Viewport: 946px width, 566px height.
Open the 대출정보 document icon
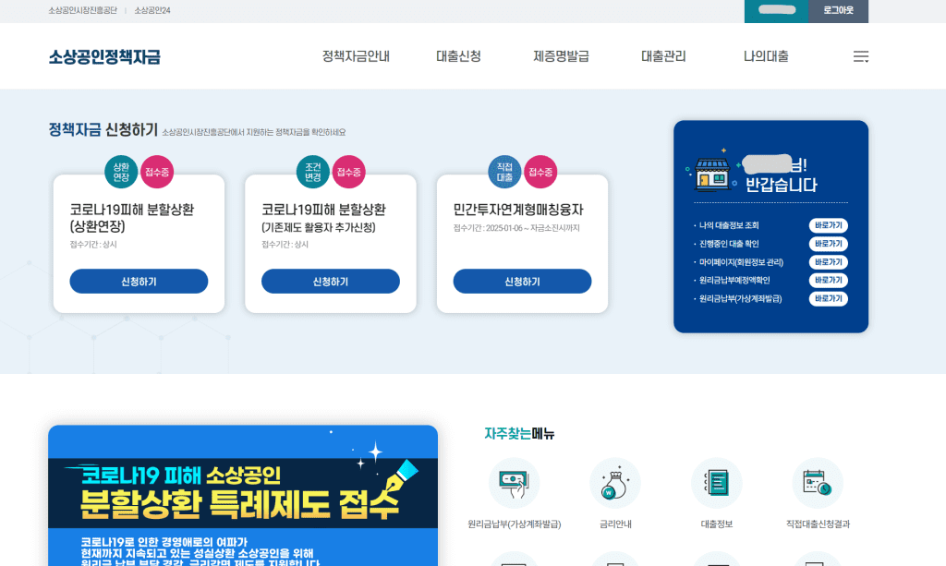click(x=716, y=481)
